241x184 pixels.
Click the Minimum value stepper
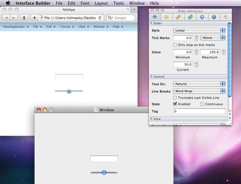point(196,52)
